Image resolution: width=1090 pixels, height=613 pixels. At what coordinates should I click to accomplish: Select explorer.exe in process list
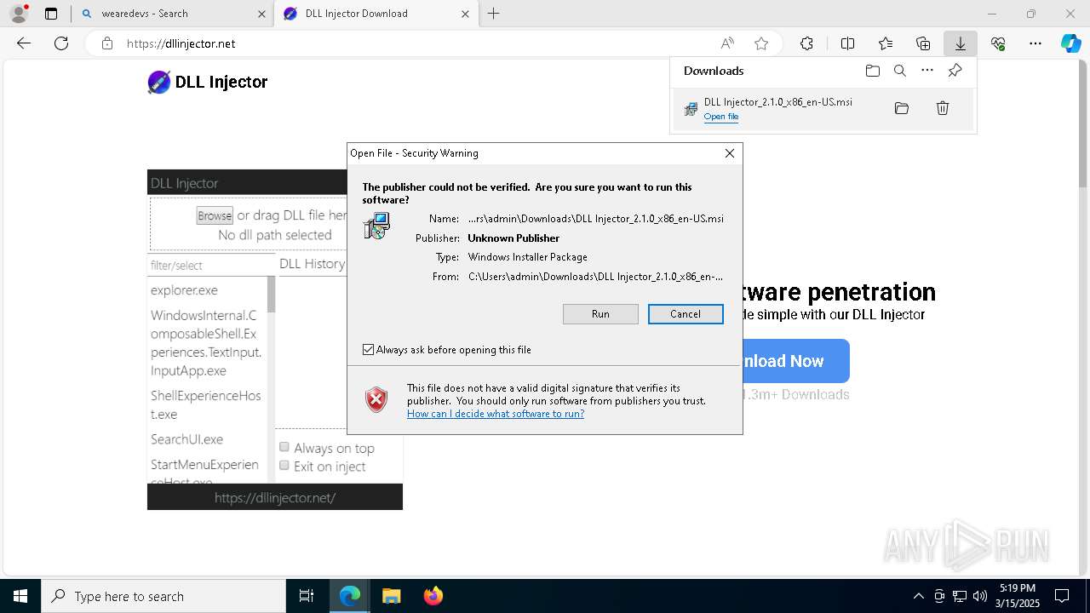pos(184,290)
